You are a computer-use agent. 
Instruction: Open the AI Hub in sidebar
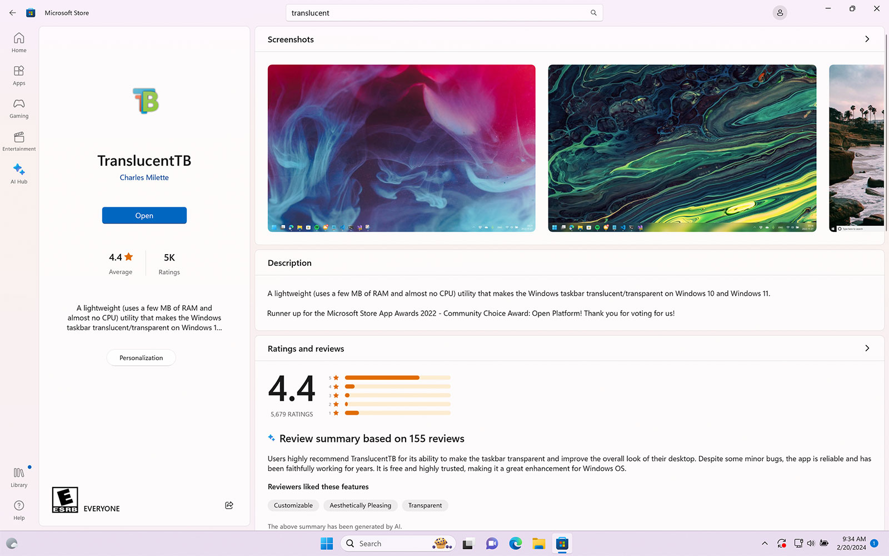(19, 174)
